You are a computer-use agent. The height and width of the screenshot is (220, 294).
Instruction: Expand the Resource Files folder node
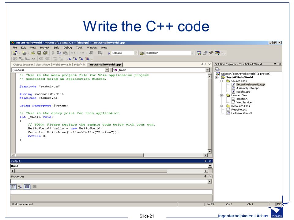pos(221,106)
